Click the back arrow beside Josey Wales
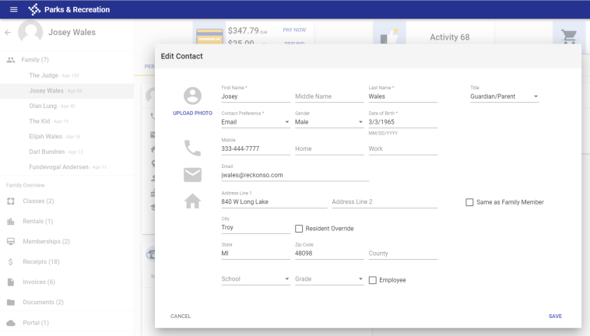The image size is (590, 336). (x=8, y=33)
